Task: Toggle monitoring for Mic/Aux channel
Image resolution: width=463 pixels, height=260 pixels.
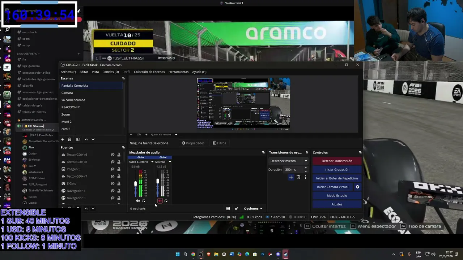Action: pyautogui.click(x=166, y=201)
